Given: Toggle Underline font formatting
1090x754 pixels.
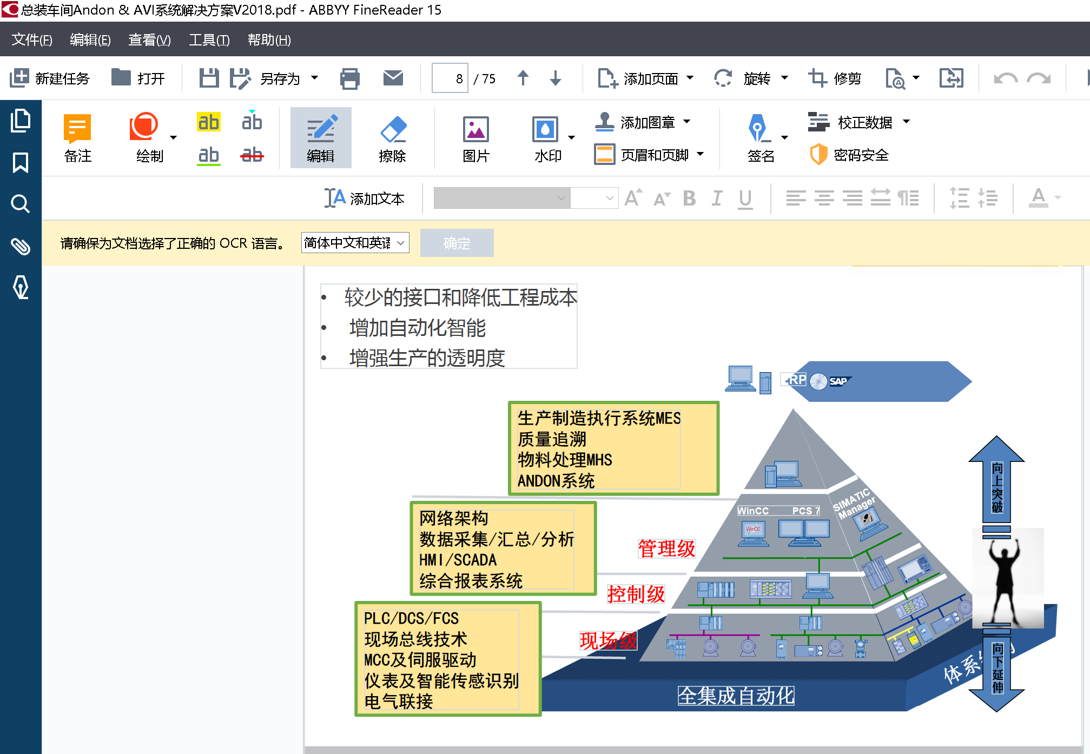Looking at the screenshot, I should coord(745,199).
